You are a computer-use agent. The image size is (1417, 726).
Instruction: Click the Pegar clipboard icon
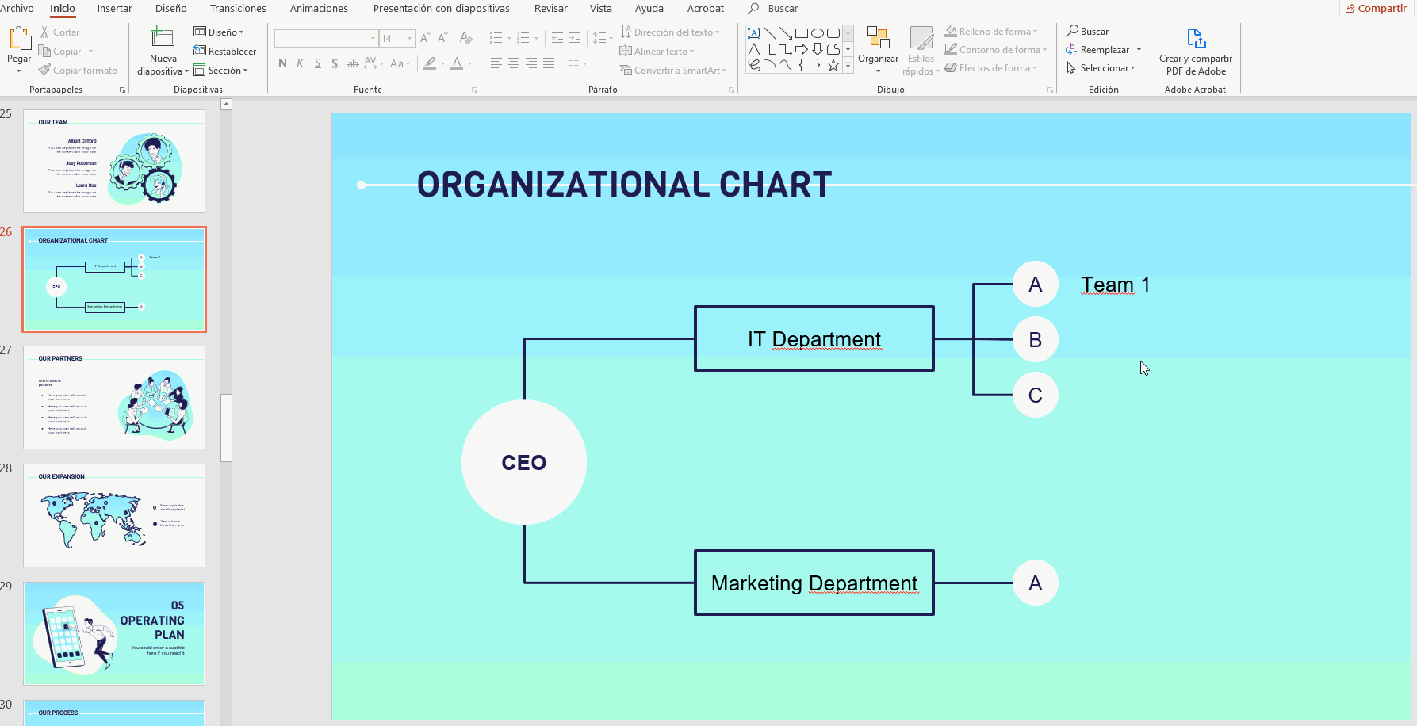(19, 38)
